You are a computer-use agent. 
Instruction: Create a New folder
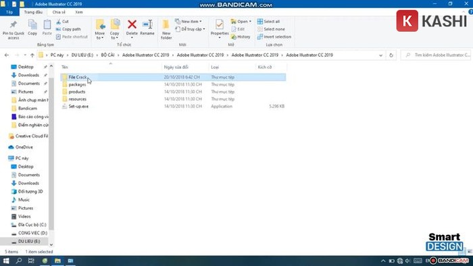(x=166, y=30)
